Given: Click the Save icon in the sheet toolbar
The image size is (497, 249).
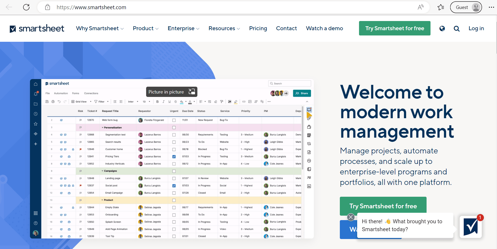Looking at the screenshot, I should [x=47, y=102].
